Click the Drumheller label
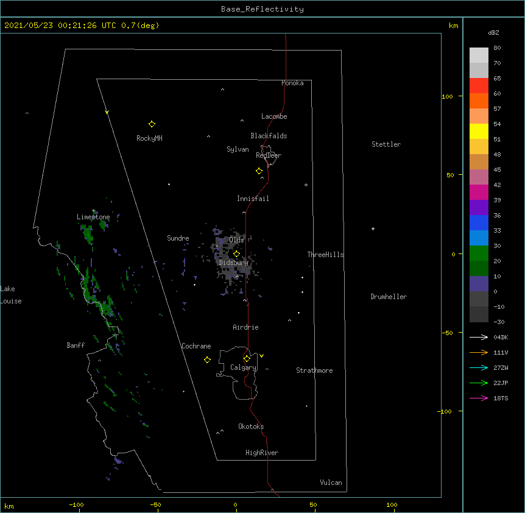This screenshot has width=525, height=513. click(389, 297)
